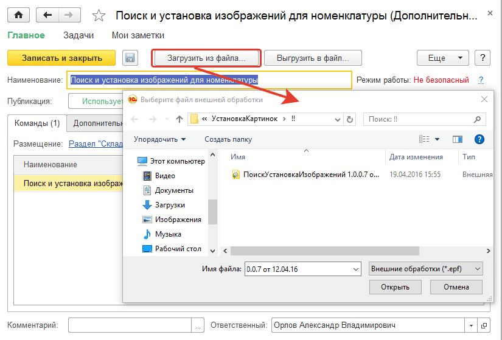Click the horizontal scrollbar in file list
The image size is (502, 340).
tap(324, 251)
